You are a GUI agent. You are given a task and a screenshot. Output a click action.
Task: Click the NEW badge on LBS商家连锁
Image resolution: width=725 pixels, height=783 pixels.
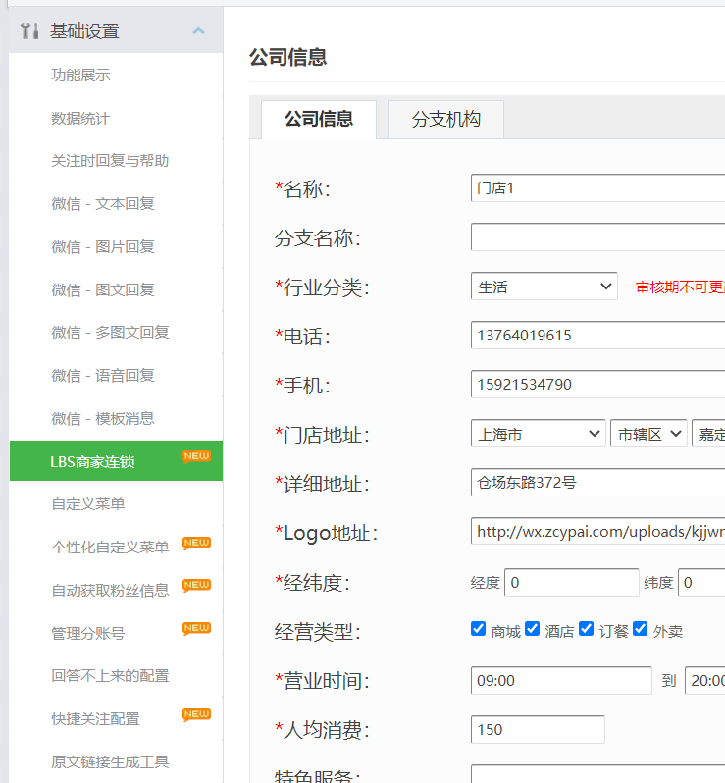point(196,456)
